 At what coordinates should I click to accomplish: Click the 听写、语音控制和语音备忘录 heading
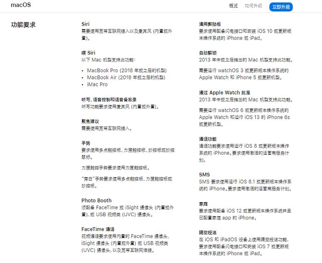[x=109, y=100]
